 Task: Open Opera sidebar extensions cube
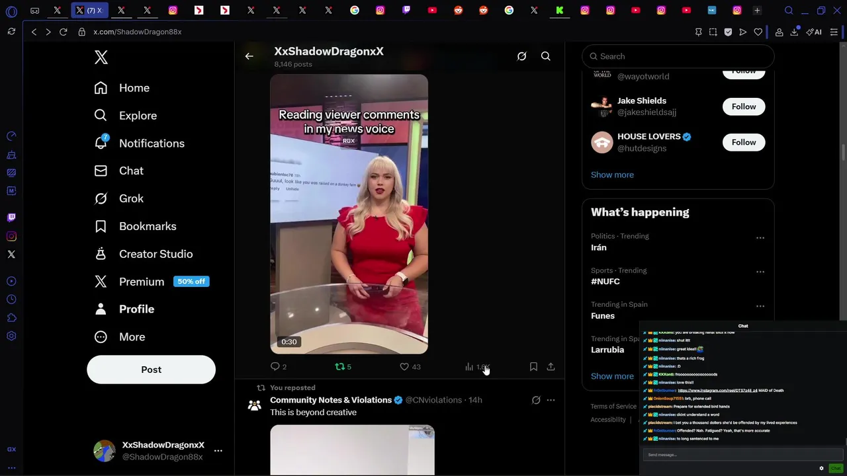tap(11, 318)
